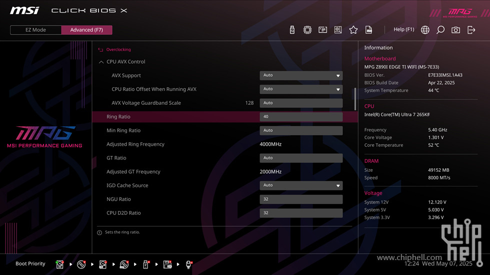This screenshot has width=490, height=275.
Task: Open the log file document icon
Action: [x=368, y=30]
